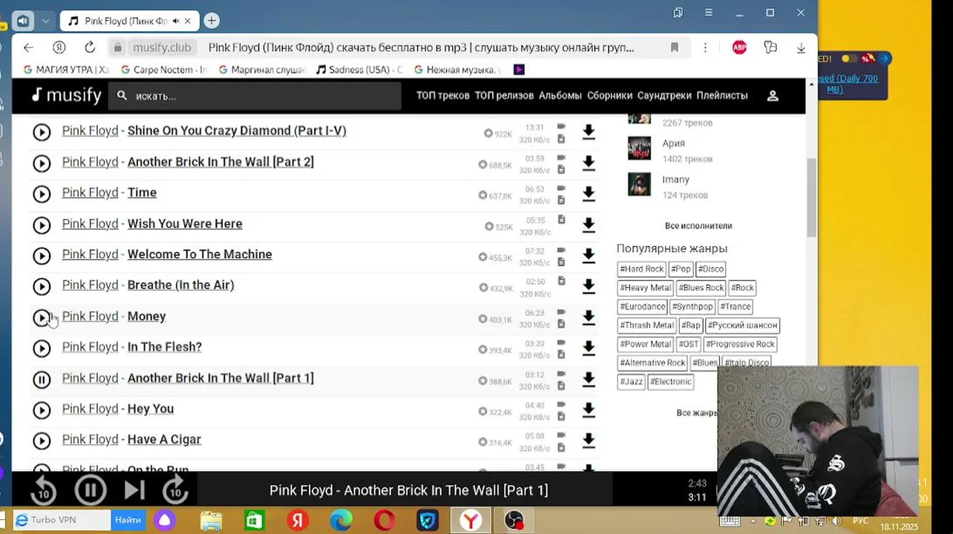Download the Money track
The height and width of the screenshot is (534, 953).
click(x=589, y=317)
